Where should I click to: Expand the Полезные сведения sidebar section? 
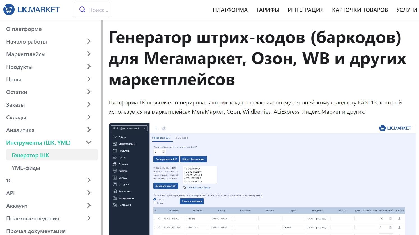click(89, 218)
